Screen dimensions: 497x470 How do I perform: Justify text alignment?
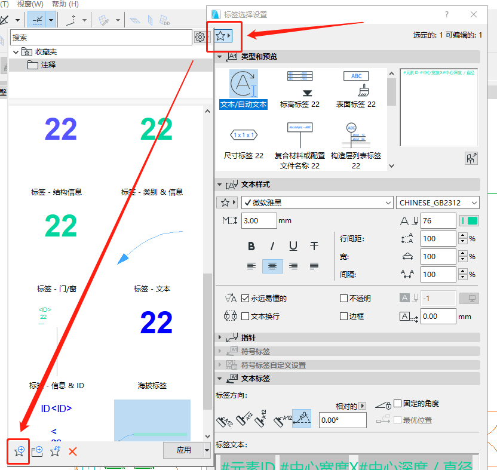(x=314, y=266)
